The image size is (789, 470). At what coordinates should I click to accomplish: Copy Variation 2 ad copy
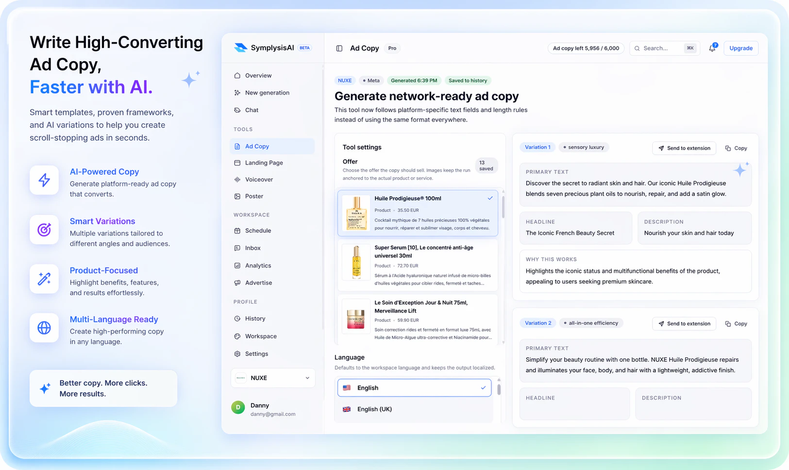point(736,323)
